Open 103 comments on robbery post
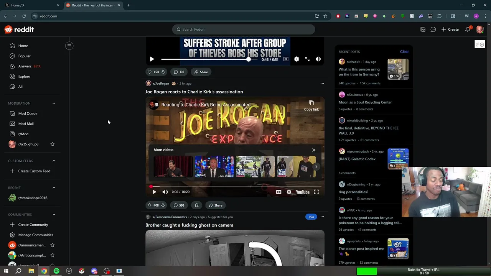 click(x=179, y=72)
